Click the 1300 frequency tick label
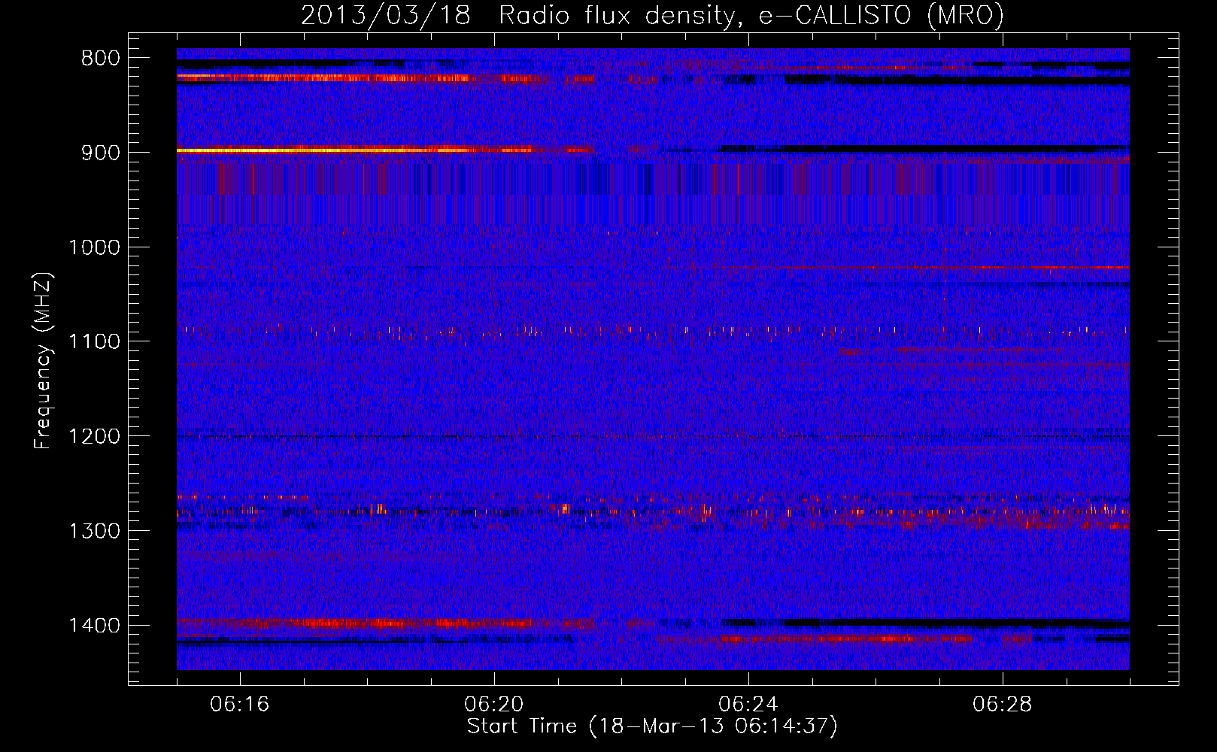The height and width of the screenshot is (752, 1217). (94, 531)
